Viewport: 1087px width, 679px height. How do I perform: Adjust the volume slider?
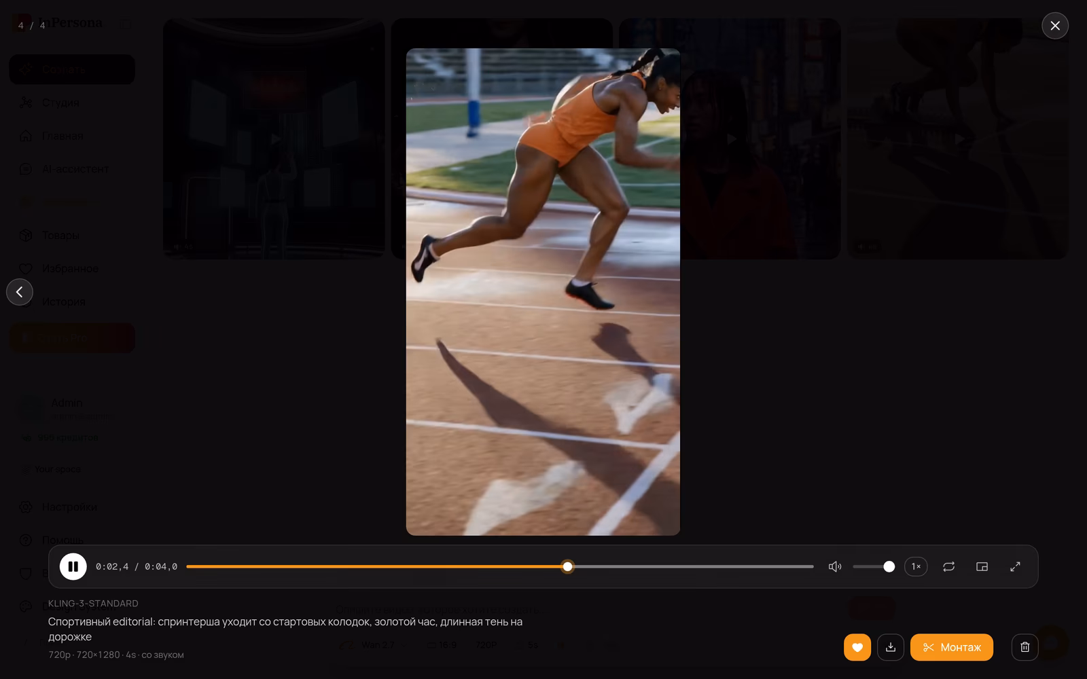874,566
